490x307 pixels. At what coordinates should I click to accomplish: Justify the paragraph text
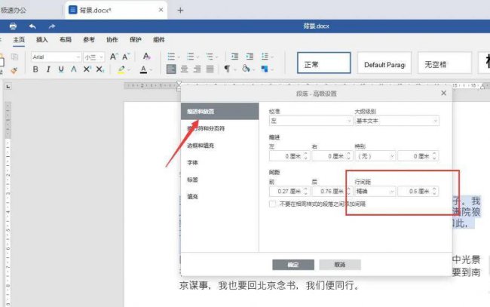(x=210, y=69)
